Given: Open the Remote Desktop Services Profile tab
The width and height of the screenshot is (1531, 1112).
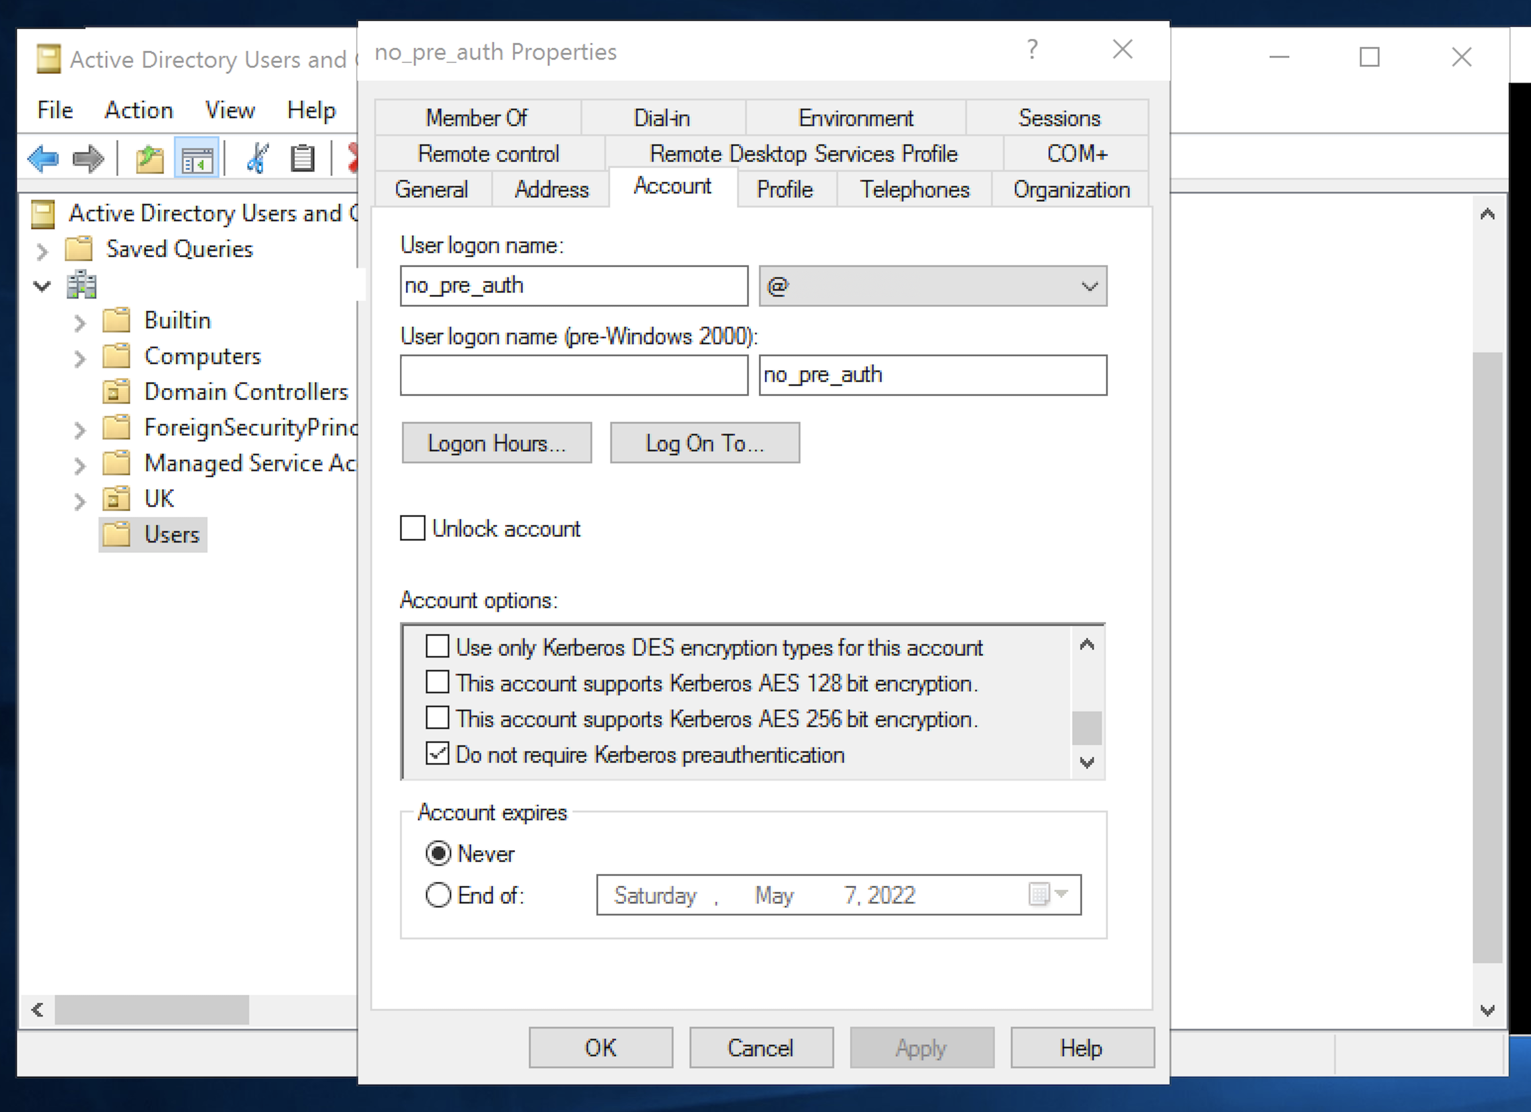Looking at the screenshot, I should (804, 154).
